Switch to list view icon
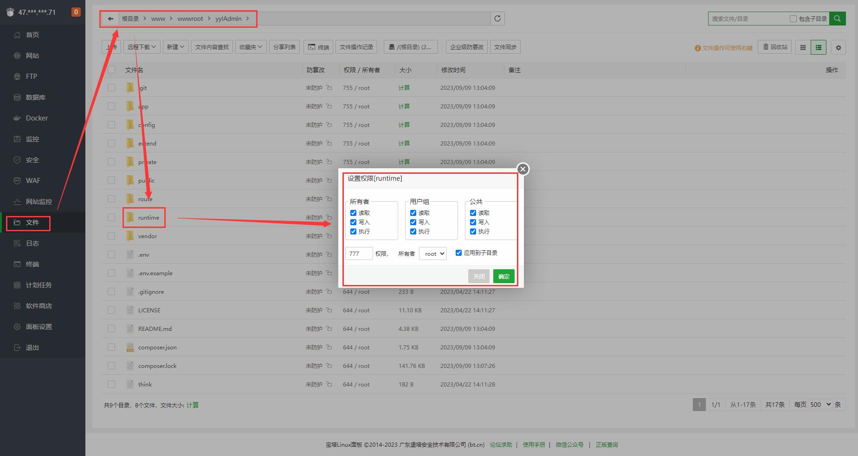 point(818,47)
